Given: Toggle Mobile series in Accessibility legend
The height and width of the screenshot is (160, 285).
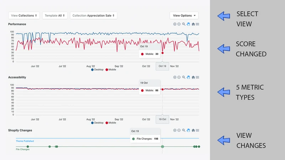Looking at the screenshot, I should [x=111, y=123].
